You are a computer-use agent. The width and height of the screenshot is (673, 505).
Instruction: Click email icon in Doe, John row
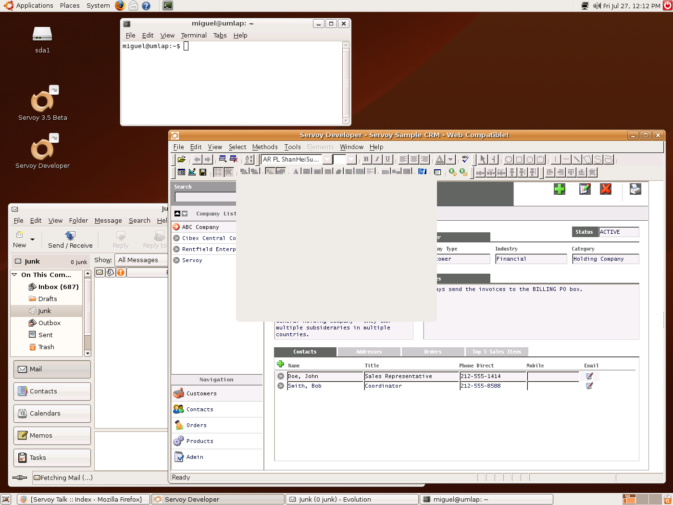(x=589, y=376)
